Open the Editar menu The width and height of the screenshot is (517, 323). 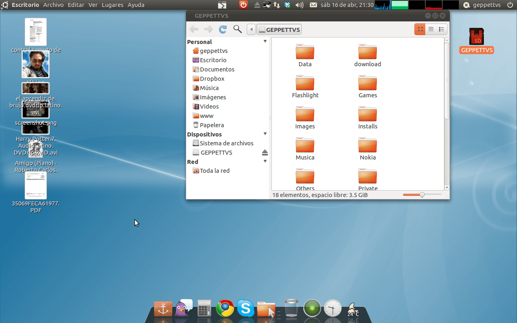[x=76, y=5]
